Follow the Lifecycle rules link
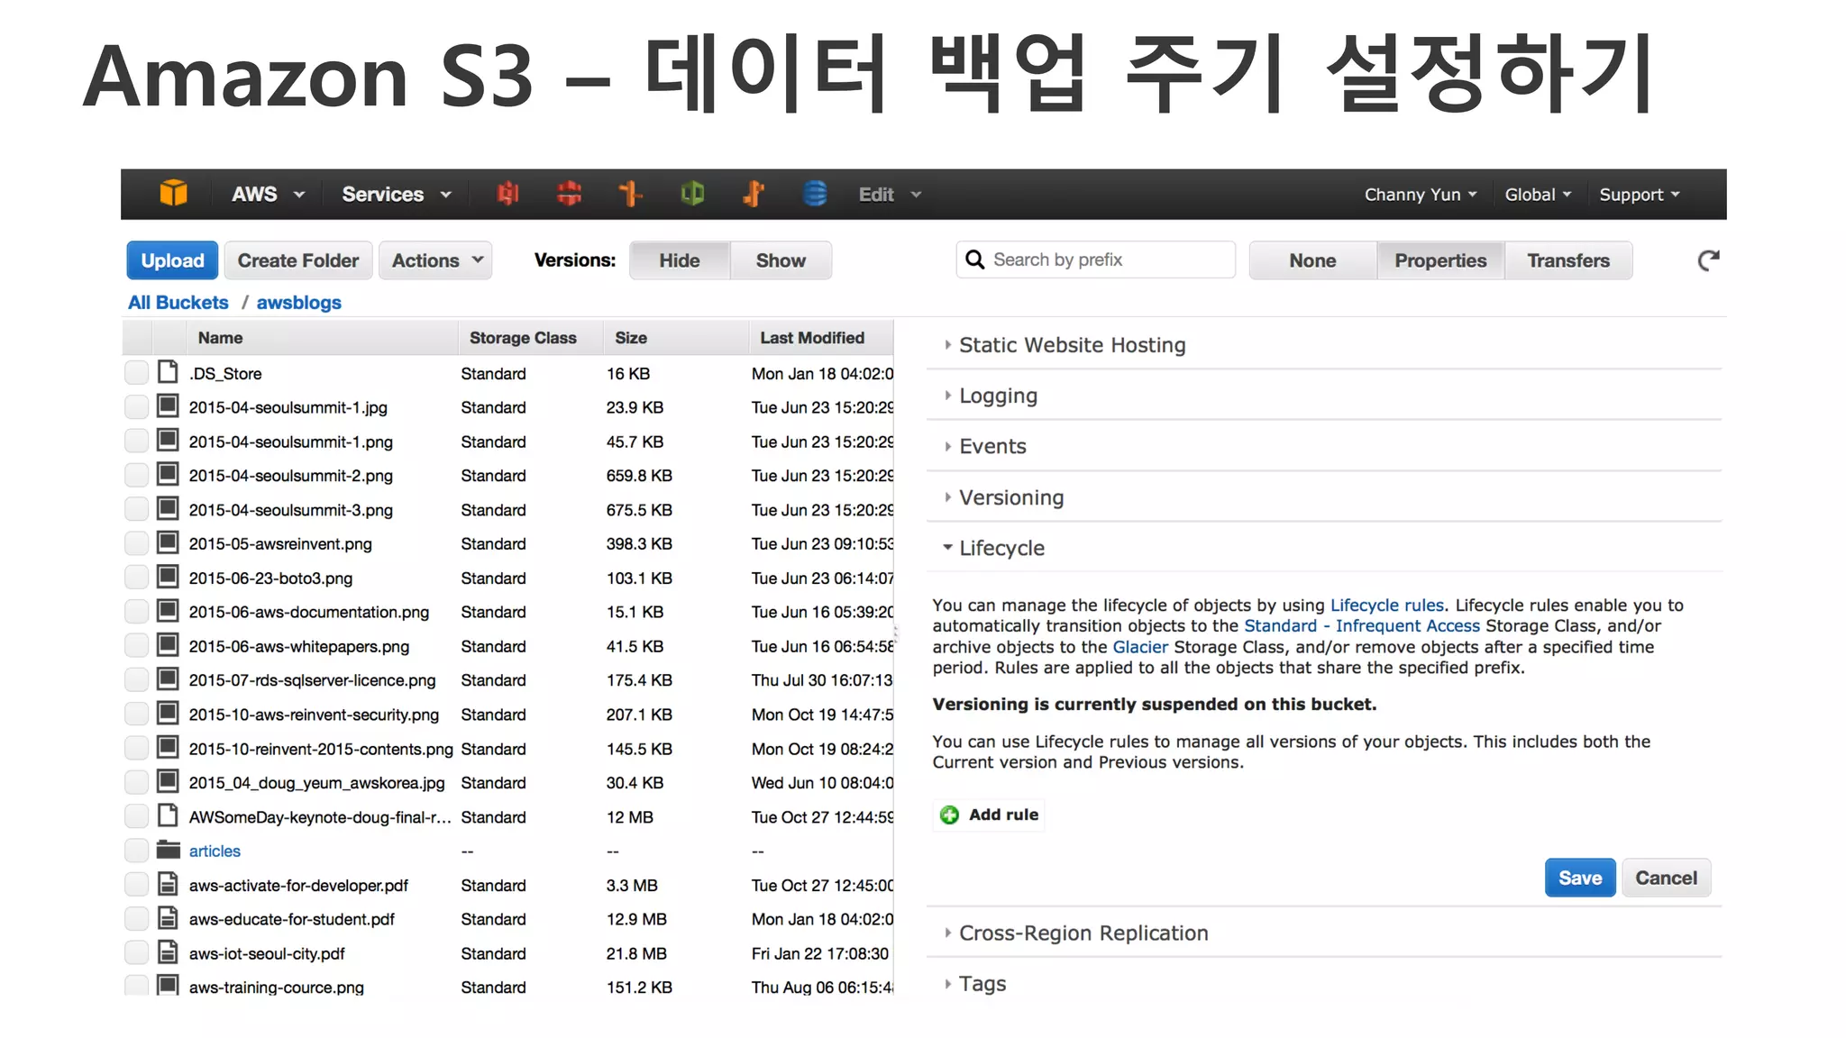The width and height of the screenshot is (1846, 1038). (1386, 605)
